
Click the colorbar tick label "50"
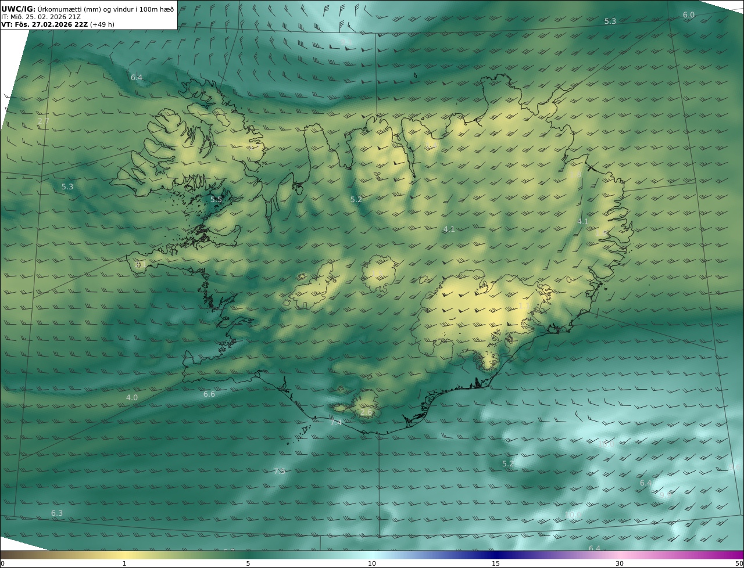pyautogui.click(x=739, y=563)
